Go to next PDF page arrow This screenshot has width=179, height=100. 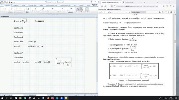click(103, 12)
